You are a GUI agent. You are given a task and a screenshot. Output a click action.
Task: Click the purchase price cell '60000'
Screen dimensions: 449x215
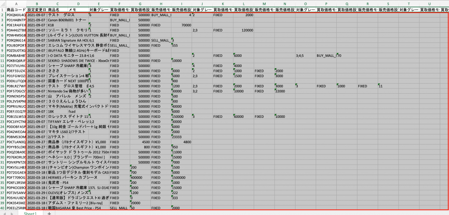243,116
